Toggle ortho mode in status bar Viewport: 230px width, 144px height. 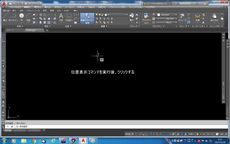(x=147, y=134)
